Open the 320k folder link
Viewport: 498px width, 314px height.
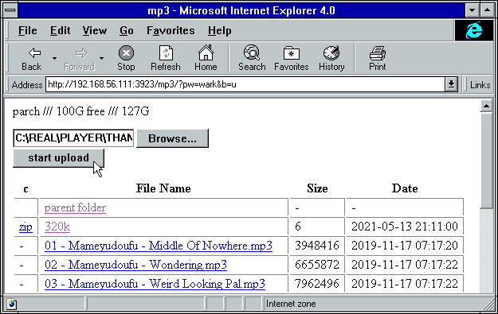click(57, 227)
